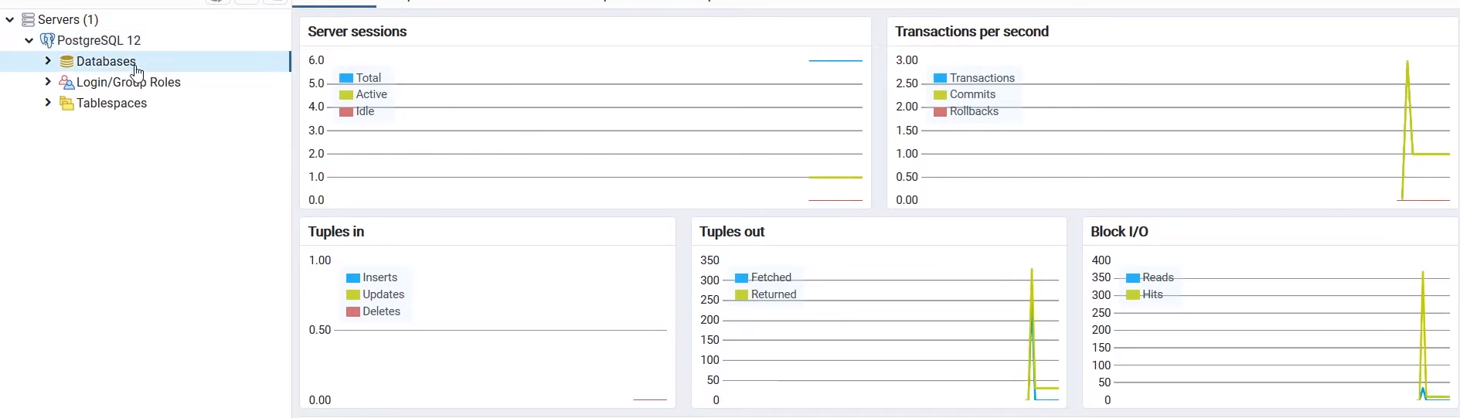Click the 3.00 axis value in Transactions chart

click(907, 60)
